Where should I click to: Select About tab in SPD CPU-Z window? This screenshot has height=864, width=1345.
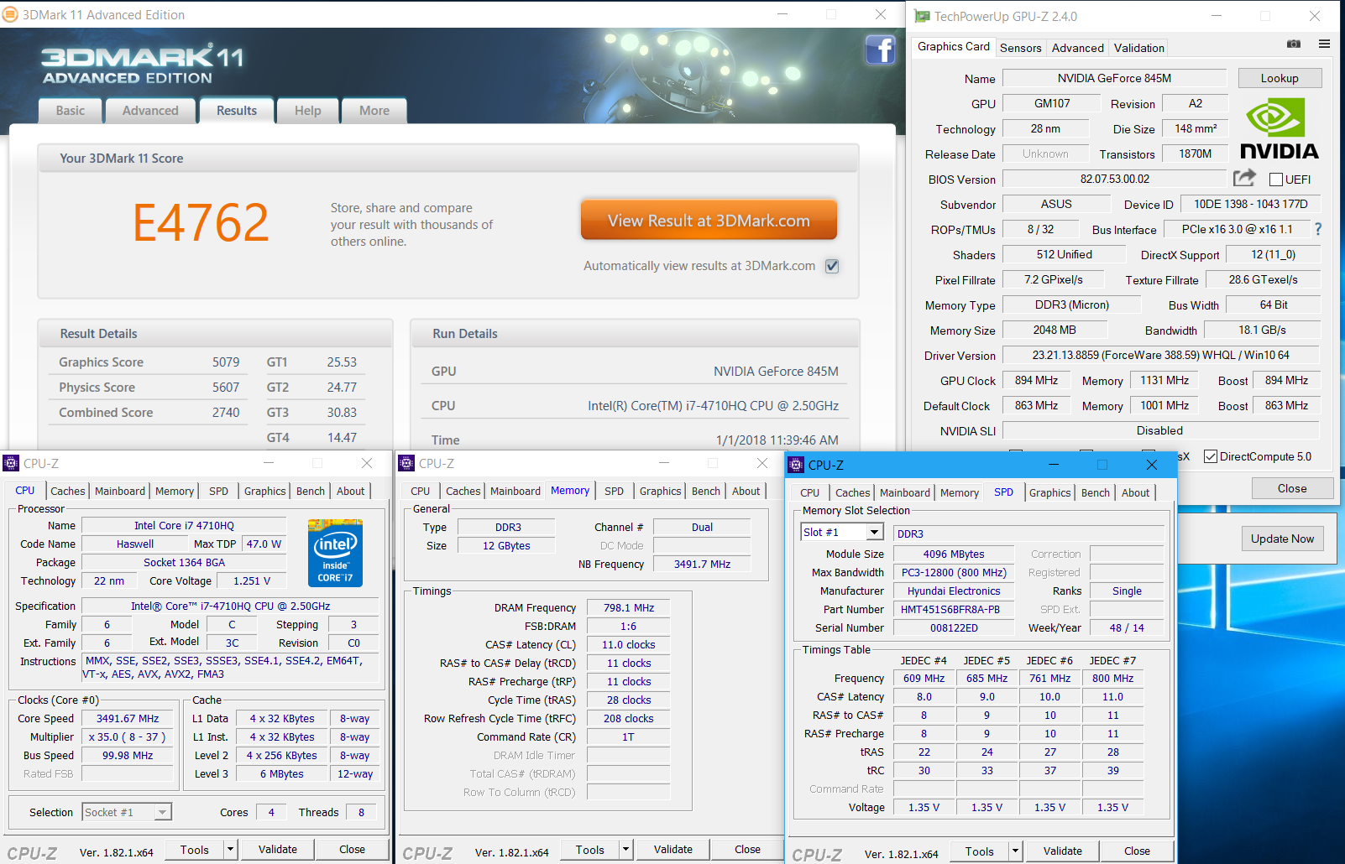(1136, 493)
